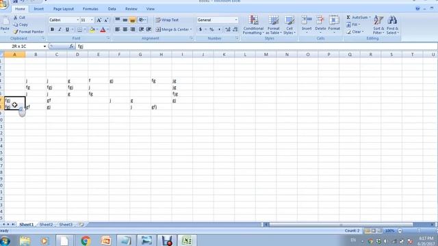Viewport: 438px width, 246px height.
Task: Switch to the Sheet2 worksheet tab
Action: pyautogui.click(x=46, y=225)
